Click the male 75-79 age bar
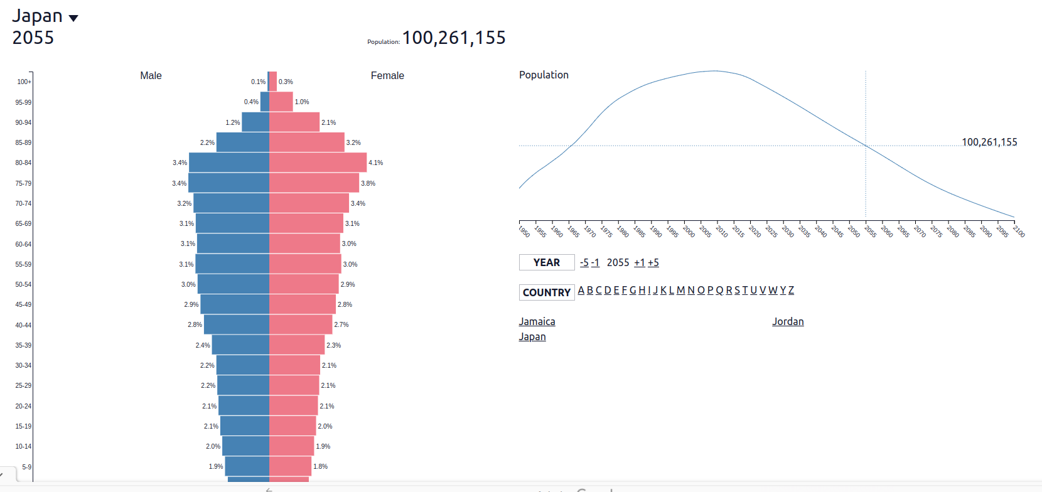The height and width of the screenshot is (492, 1042). coord(228,183)
